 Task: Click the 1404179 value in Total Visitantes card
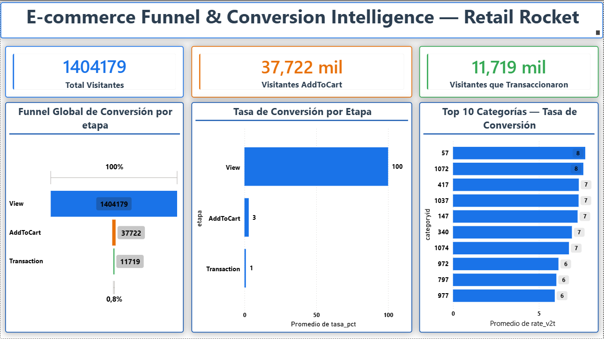coord(95,67)
